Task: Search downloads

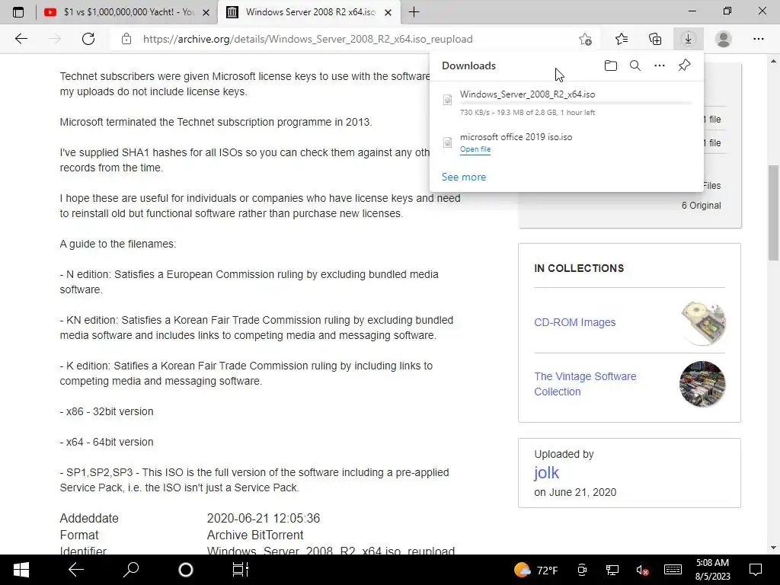Action: (x=635, y=66)
